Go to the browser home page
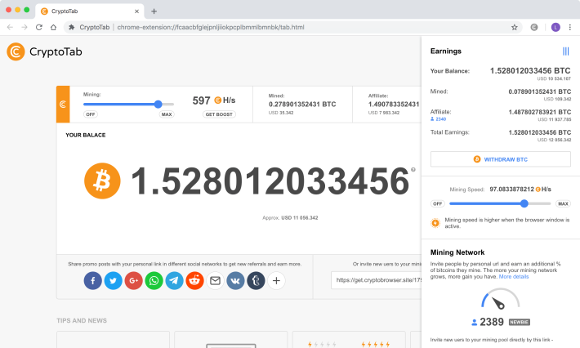The image size is (580, 348). pyautogui.click(x=53, y=27)
